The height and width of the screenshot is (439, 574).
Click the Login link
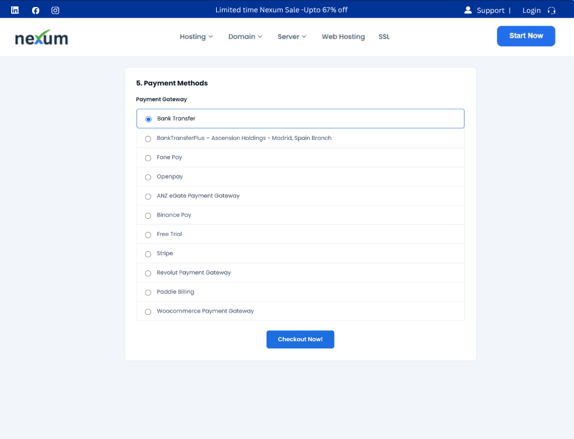point(532,11)
